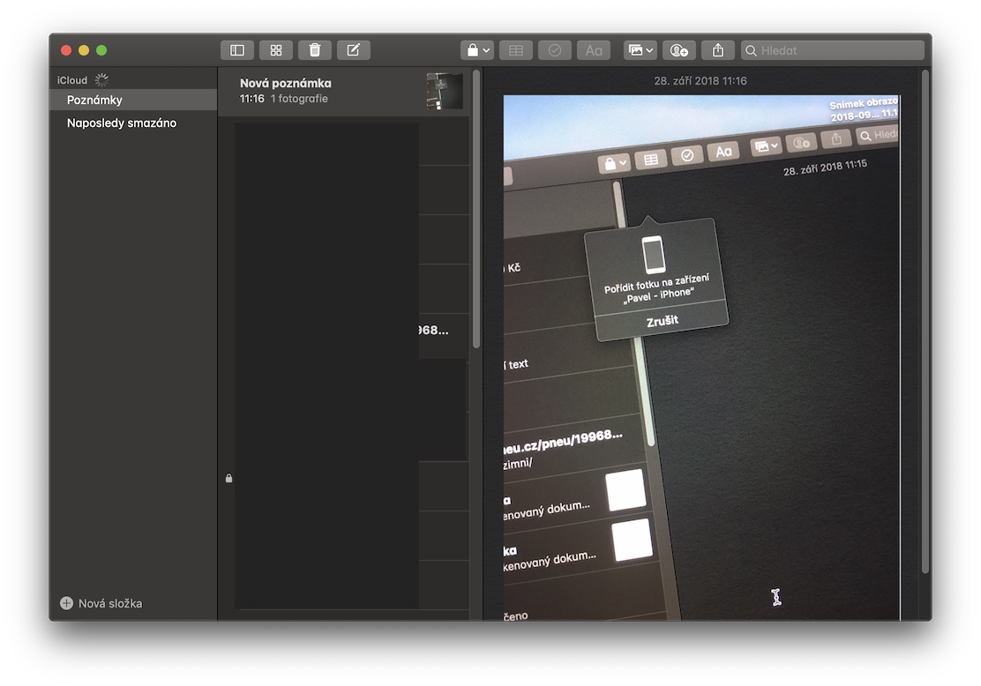This screenshot has width=981, height=686.
Task: Minimize window with yellow button
Action: [84, 50]
